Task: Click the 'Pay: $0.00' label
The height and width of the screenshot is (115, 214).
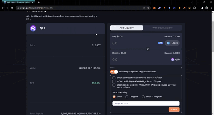Action: point(117,37)
